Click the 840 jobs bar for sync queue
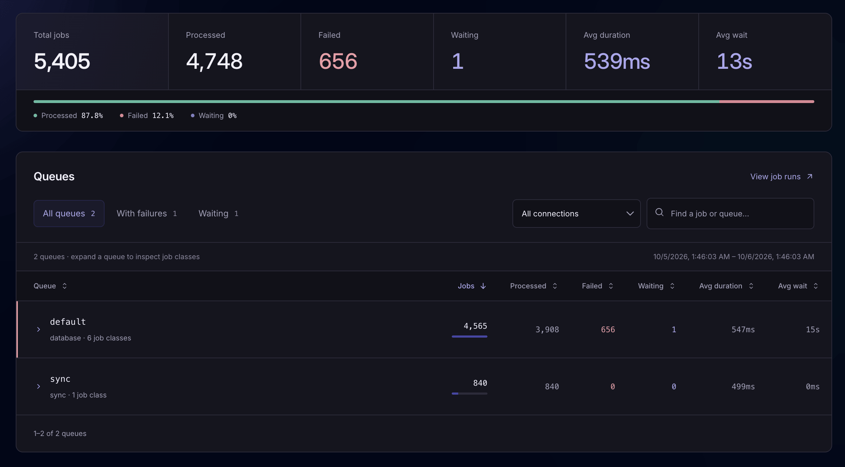This screenshot has height=467, width=845. 469,393
